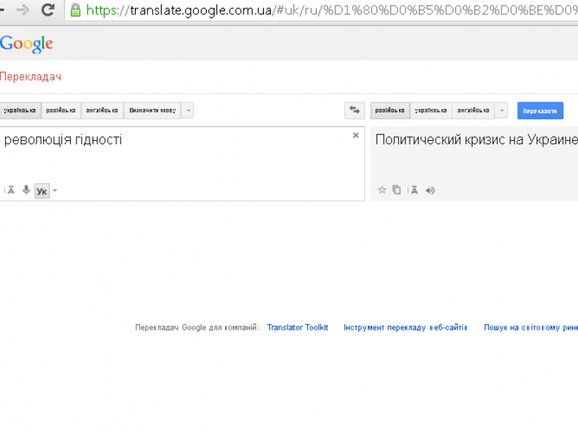Select українська as target language
This screenshot has height=433, width=578.
click(431, 110)
